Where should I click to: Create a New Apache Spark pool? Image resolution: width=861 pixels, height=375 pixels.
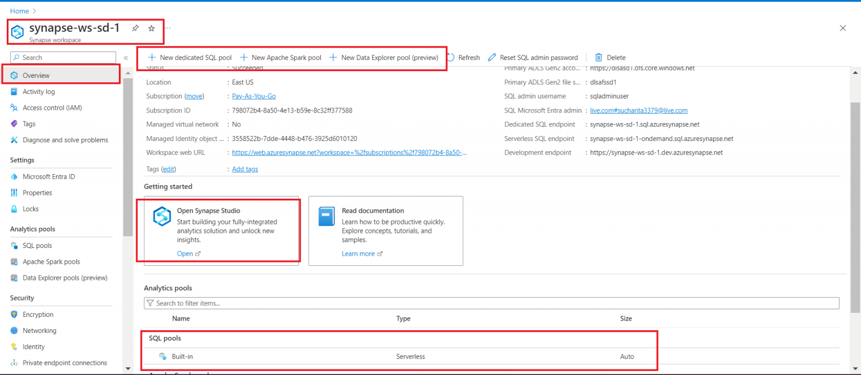(280, 58)
